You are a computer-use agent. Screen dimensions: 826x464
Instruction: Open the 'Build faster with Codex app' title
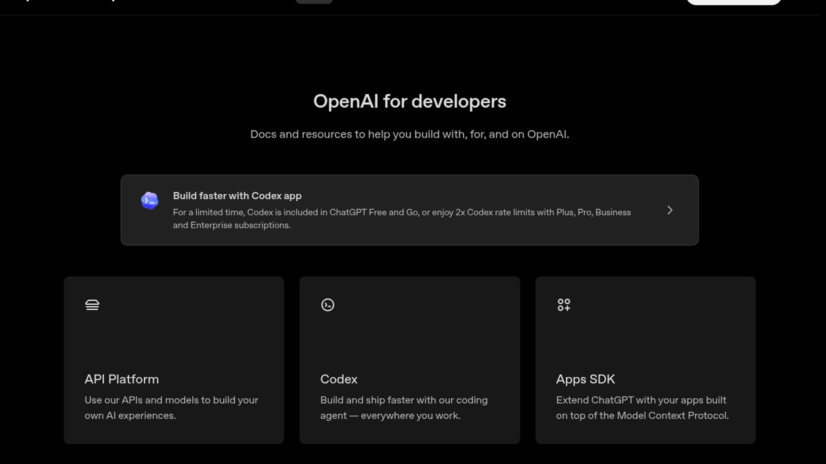pyautogui.click(x=237, y=196)
